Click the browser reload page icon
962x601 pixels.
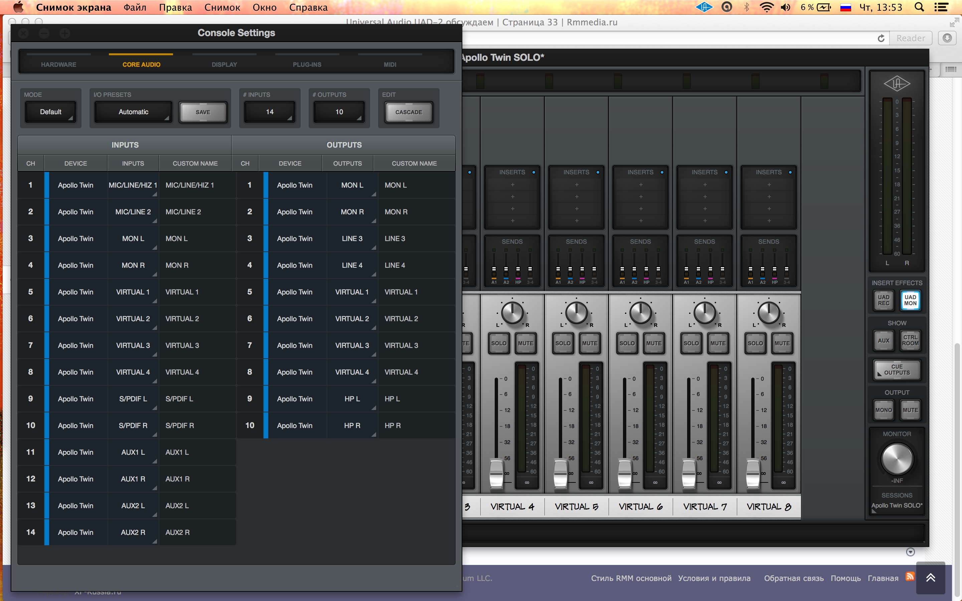pos(881,38)
